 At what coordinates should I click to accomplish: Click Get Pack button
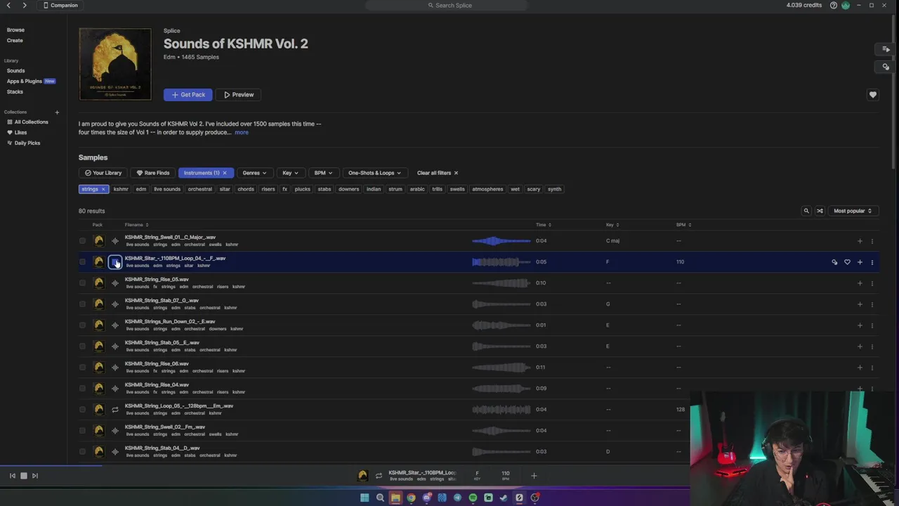[188, 95]
